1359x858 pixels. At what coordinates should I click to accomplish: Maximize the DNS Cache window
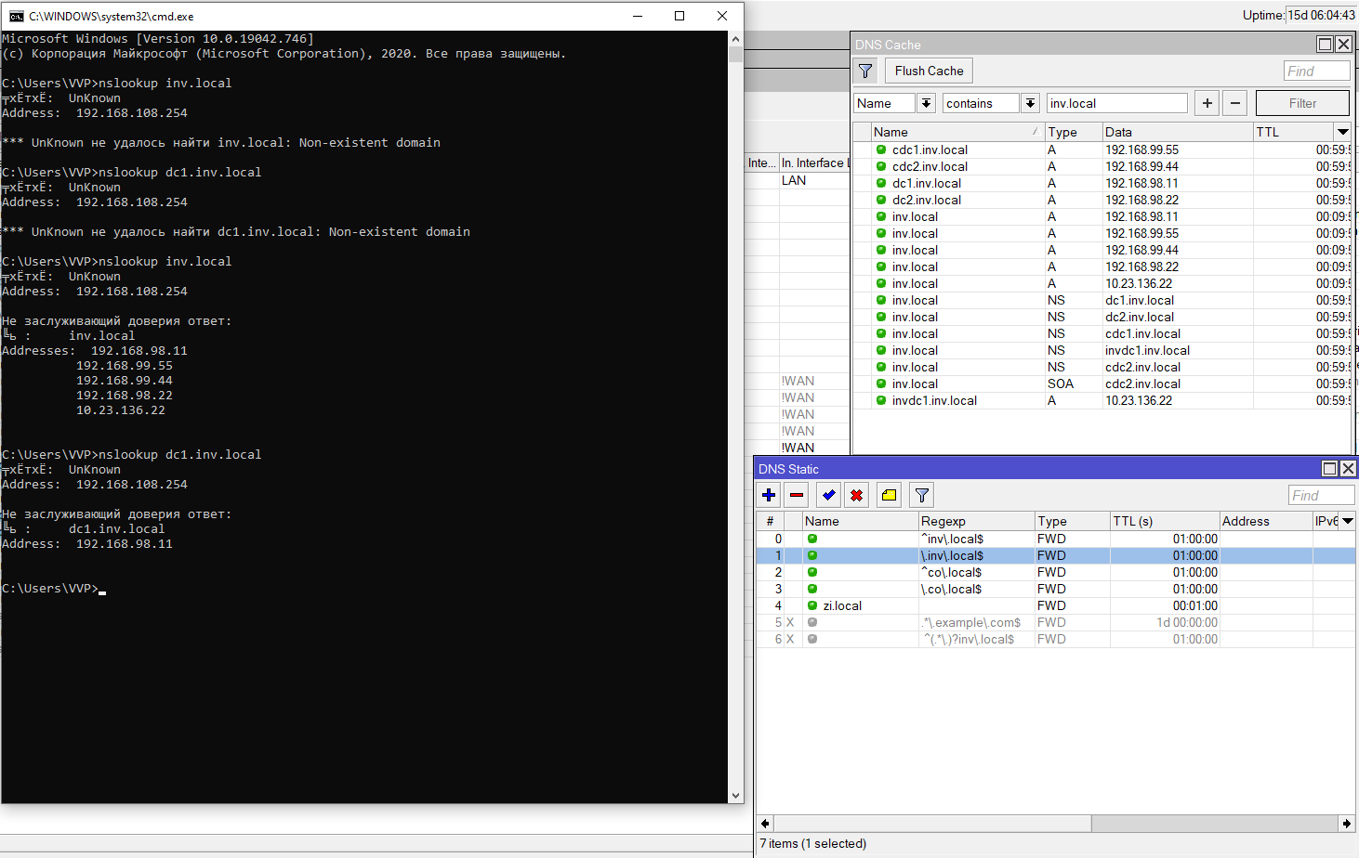click(1326, 45)
